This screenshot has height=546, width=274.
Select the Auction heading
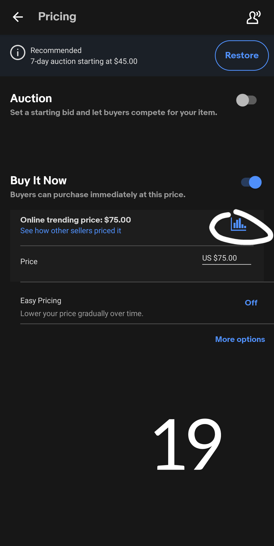click(x=31, y=98)
